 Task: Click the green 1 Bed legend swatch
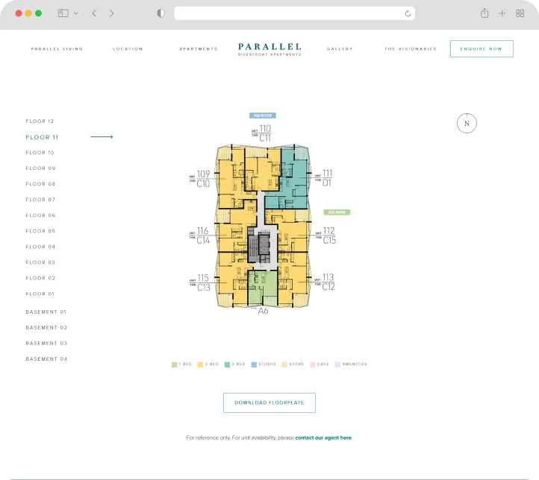click(174, 364)
